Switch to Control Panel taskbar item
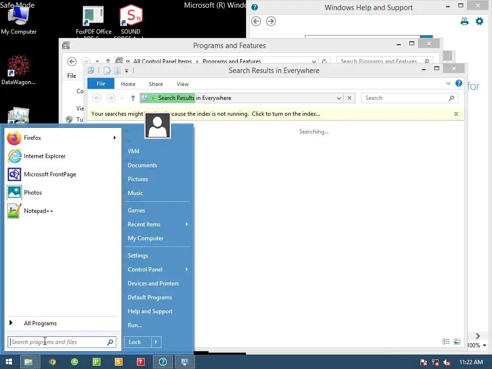 185,362
